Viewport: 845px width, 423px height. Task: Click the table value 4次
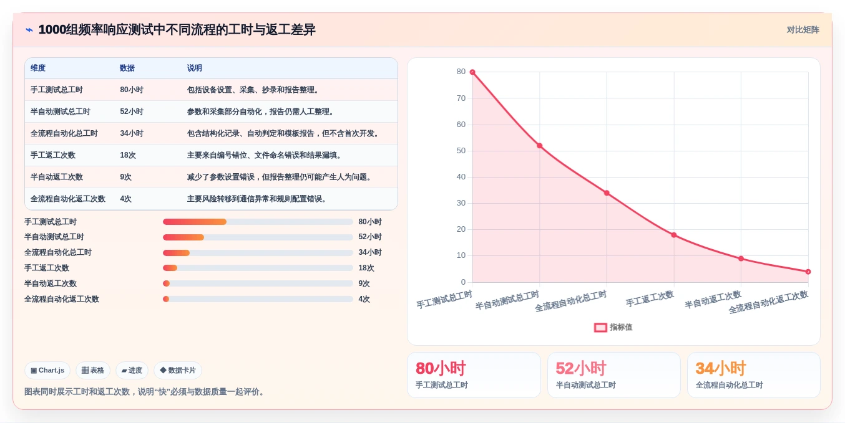click(x=126, y=199)
